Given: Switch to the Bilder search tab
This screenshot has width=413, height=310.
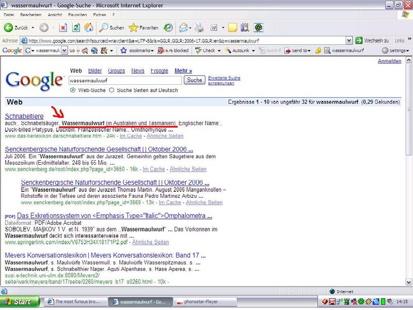Looking at the screenshot, I should [x=95, y=71].
